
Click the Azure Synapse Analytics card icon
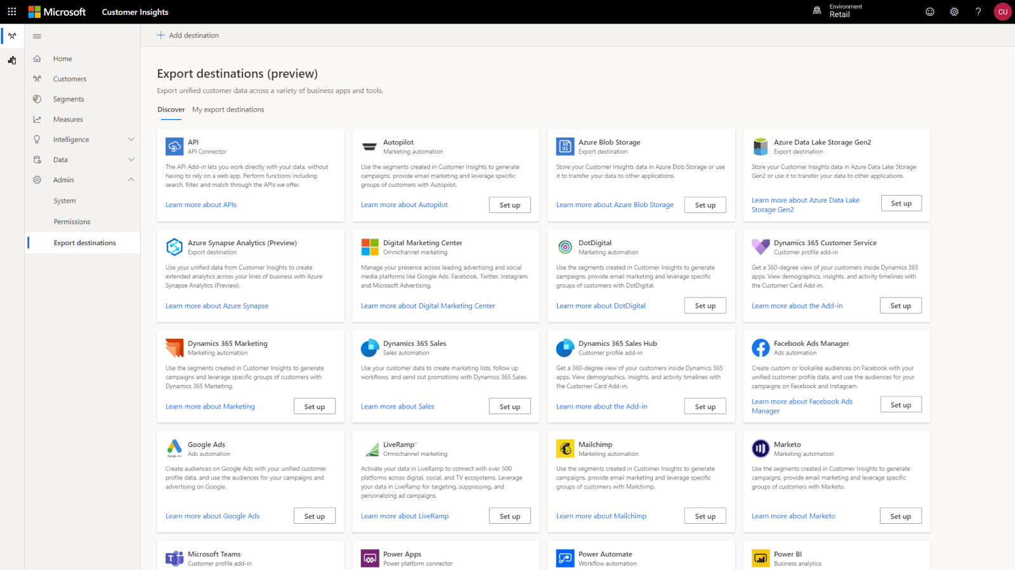click(174, 247)
